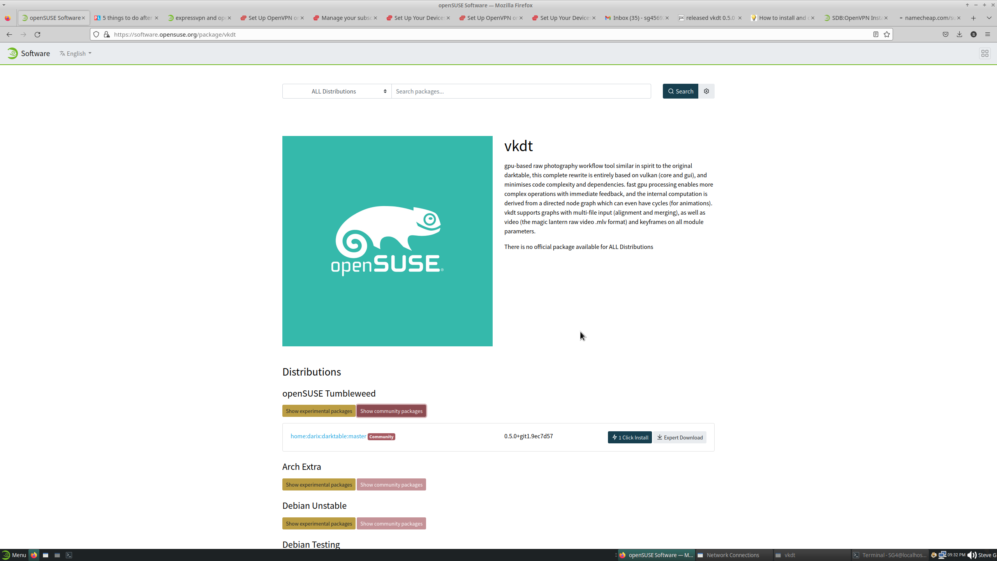Open the Firefox account icon
This screenshot has width=997, height=561.
[974, 34]
